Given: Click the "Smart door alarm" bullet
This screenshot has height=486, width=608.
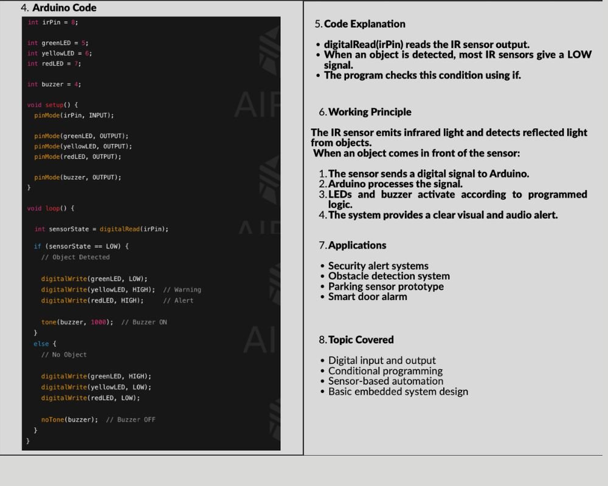Looking at the screenshot, I should coord(367,297).
